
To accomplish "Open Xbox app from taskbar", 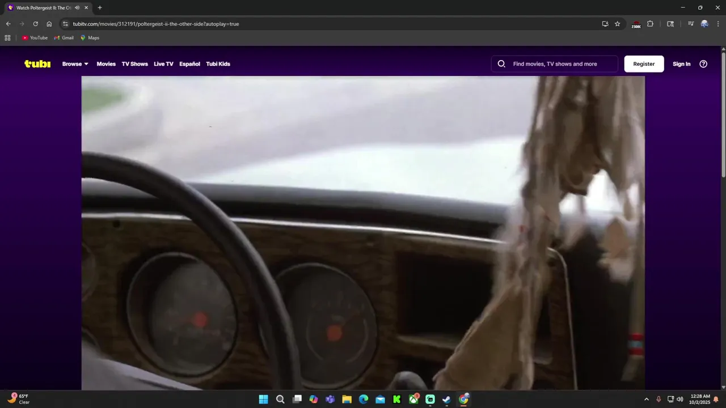I will [x=414, y=399].
